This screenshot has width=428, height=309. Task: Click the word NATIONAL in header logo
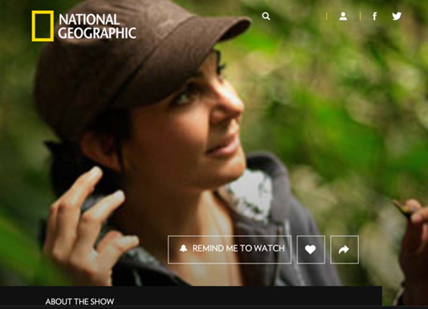pos(89,20)
